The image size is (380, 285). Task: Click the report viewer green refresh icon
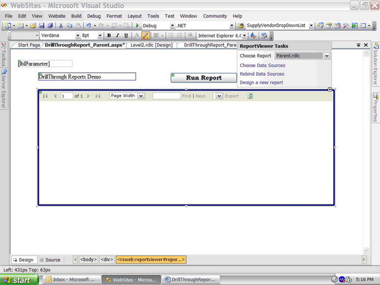point(250,96)
